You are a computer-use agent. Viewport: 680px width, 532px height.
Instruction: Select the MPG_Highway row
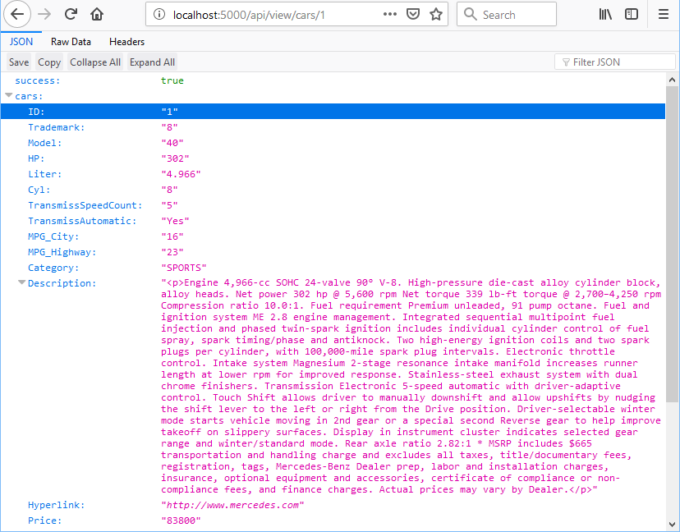(x=333, y=252)
